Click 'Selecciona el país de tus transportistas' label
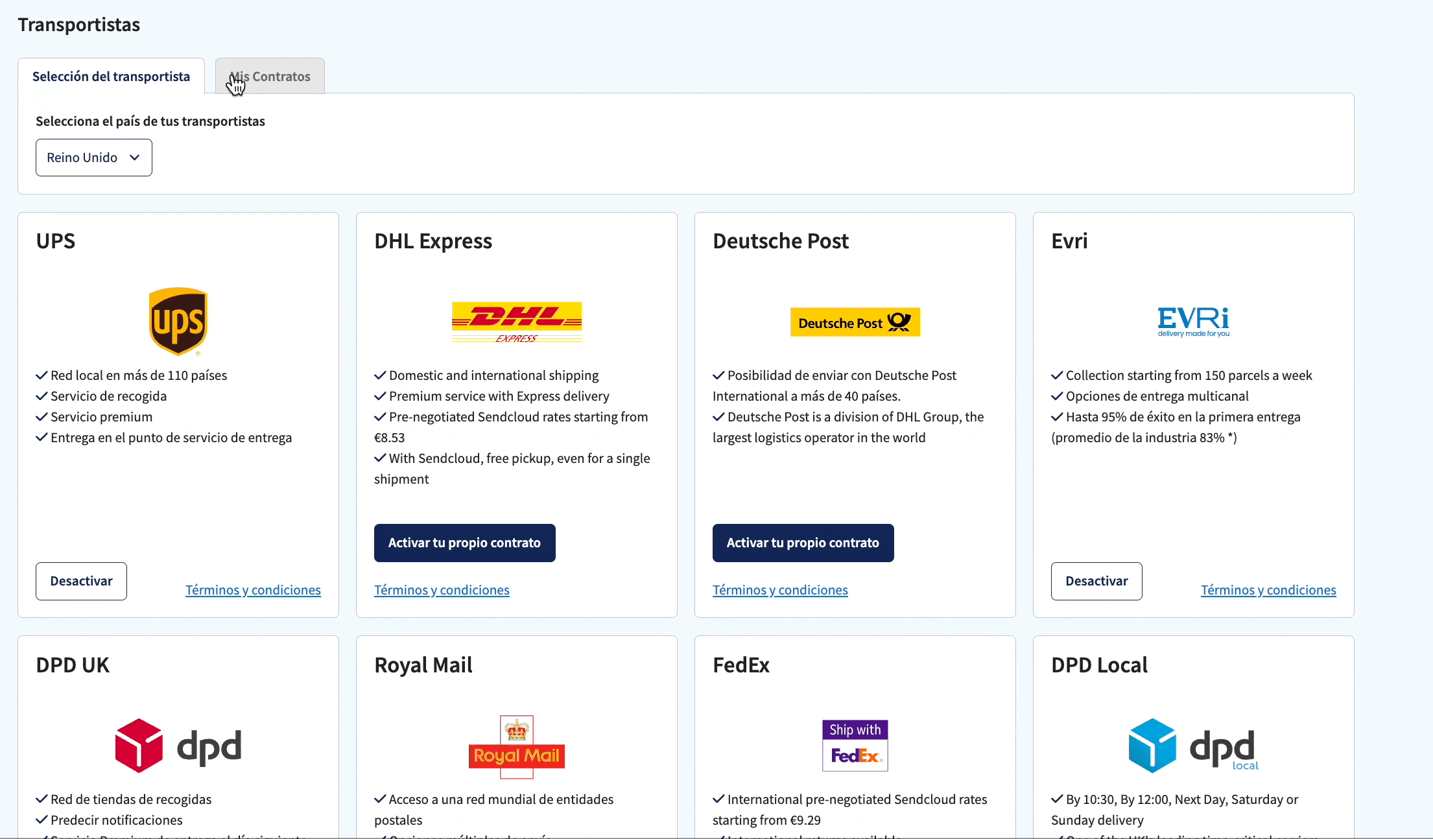Viewport: 1433px width, 839px height. click(150, 121)
